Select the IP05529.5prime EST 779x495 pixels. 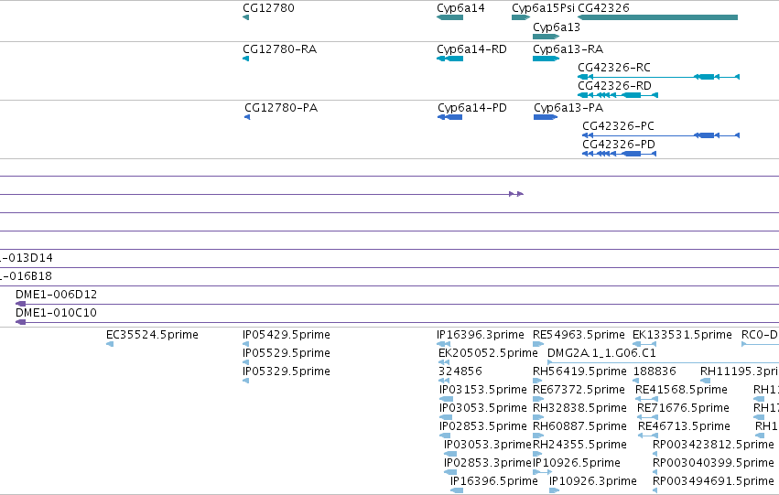245,362
